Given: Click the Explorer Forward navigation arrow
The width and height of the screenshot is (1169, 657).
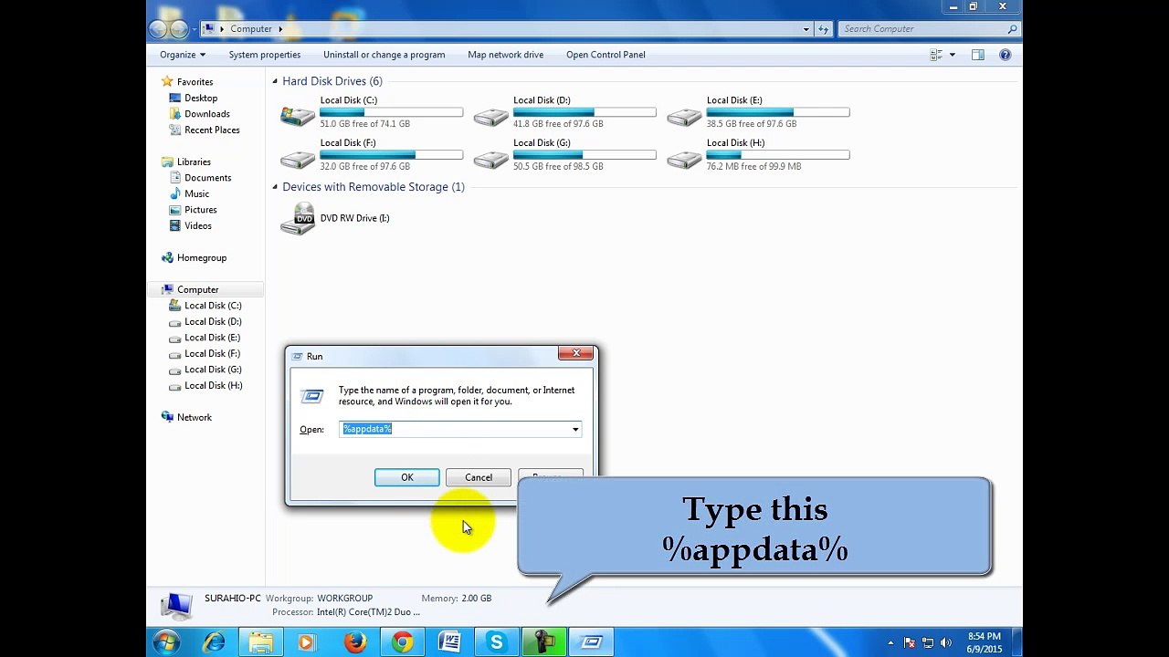Looking at the screenshot, I should [179, 29].
